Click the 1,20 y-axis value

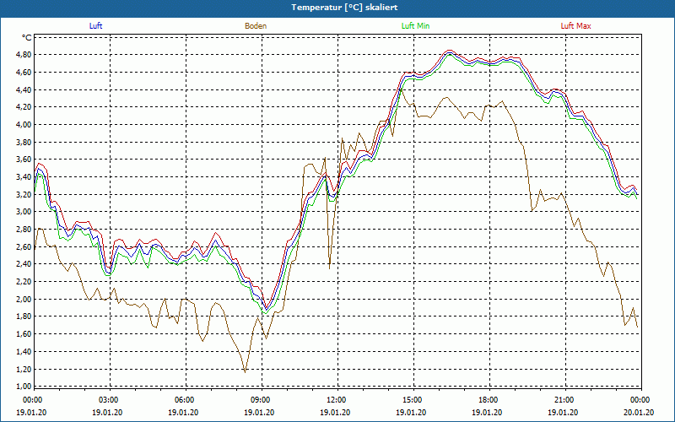coord(24,369)
